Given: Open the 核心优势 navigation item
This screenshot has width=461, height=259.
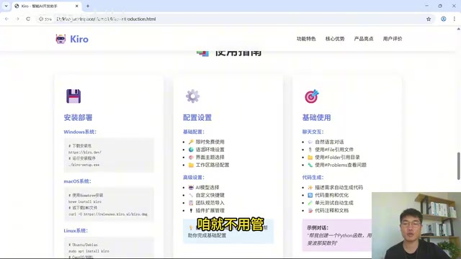Looking at the screenshot, I should 334,39.
